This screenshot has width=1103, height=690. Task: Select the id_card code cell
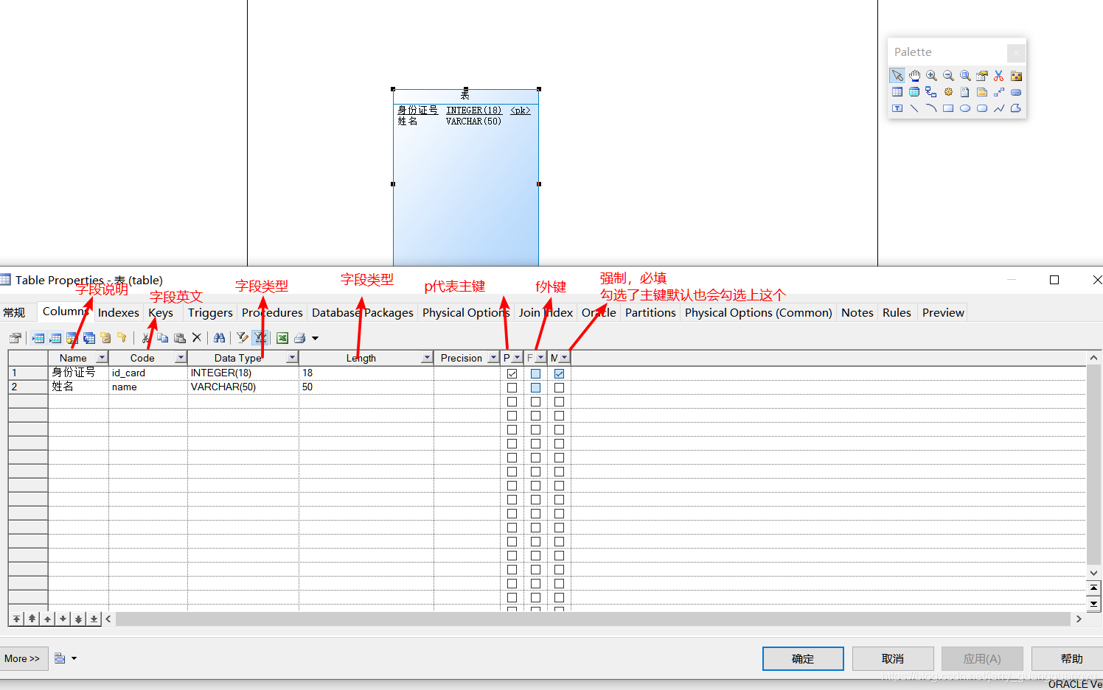click(x=148, y=373)
